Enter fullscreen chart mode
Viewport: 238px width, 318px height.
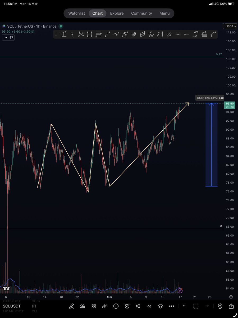196,306
